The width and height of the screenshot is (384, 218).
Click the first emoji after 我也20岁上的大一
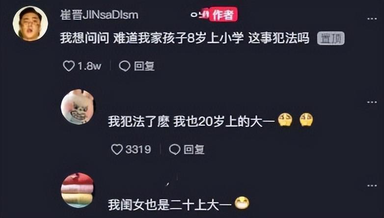[285, 119]
